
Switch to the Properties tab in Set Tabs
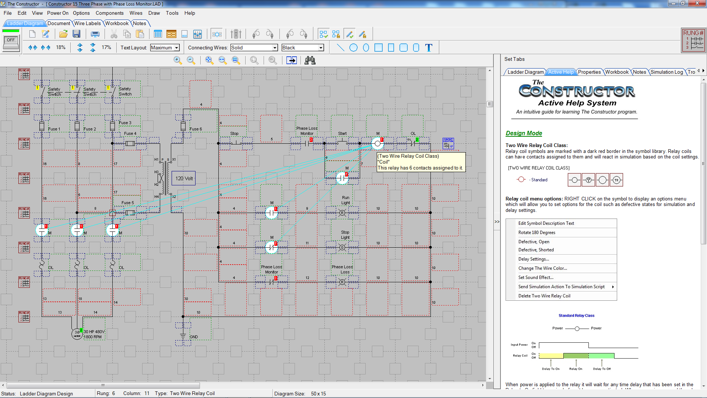(x=589, y=72)
